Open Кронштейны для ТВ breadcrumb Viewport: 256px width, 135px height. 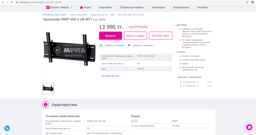[x=99, y=15]
